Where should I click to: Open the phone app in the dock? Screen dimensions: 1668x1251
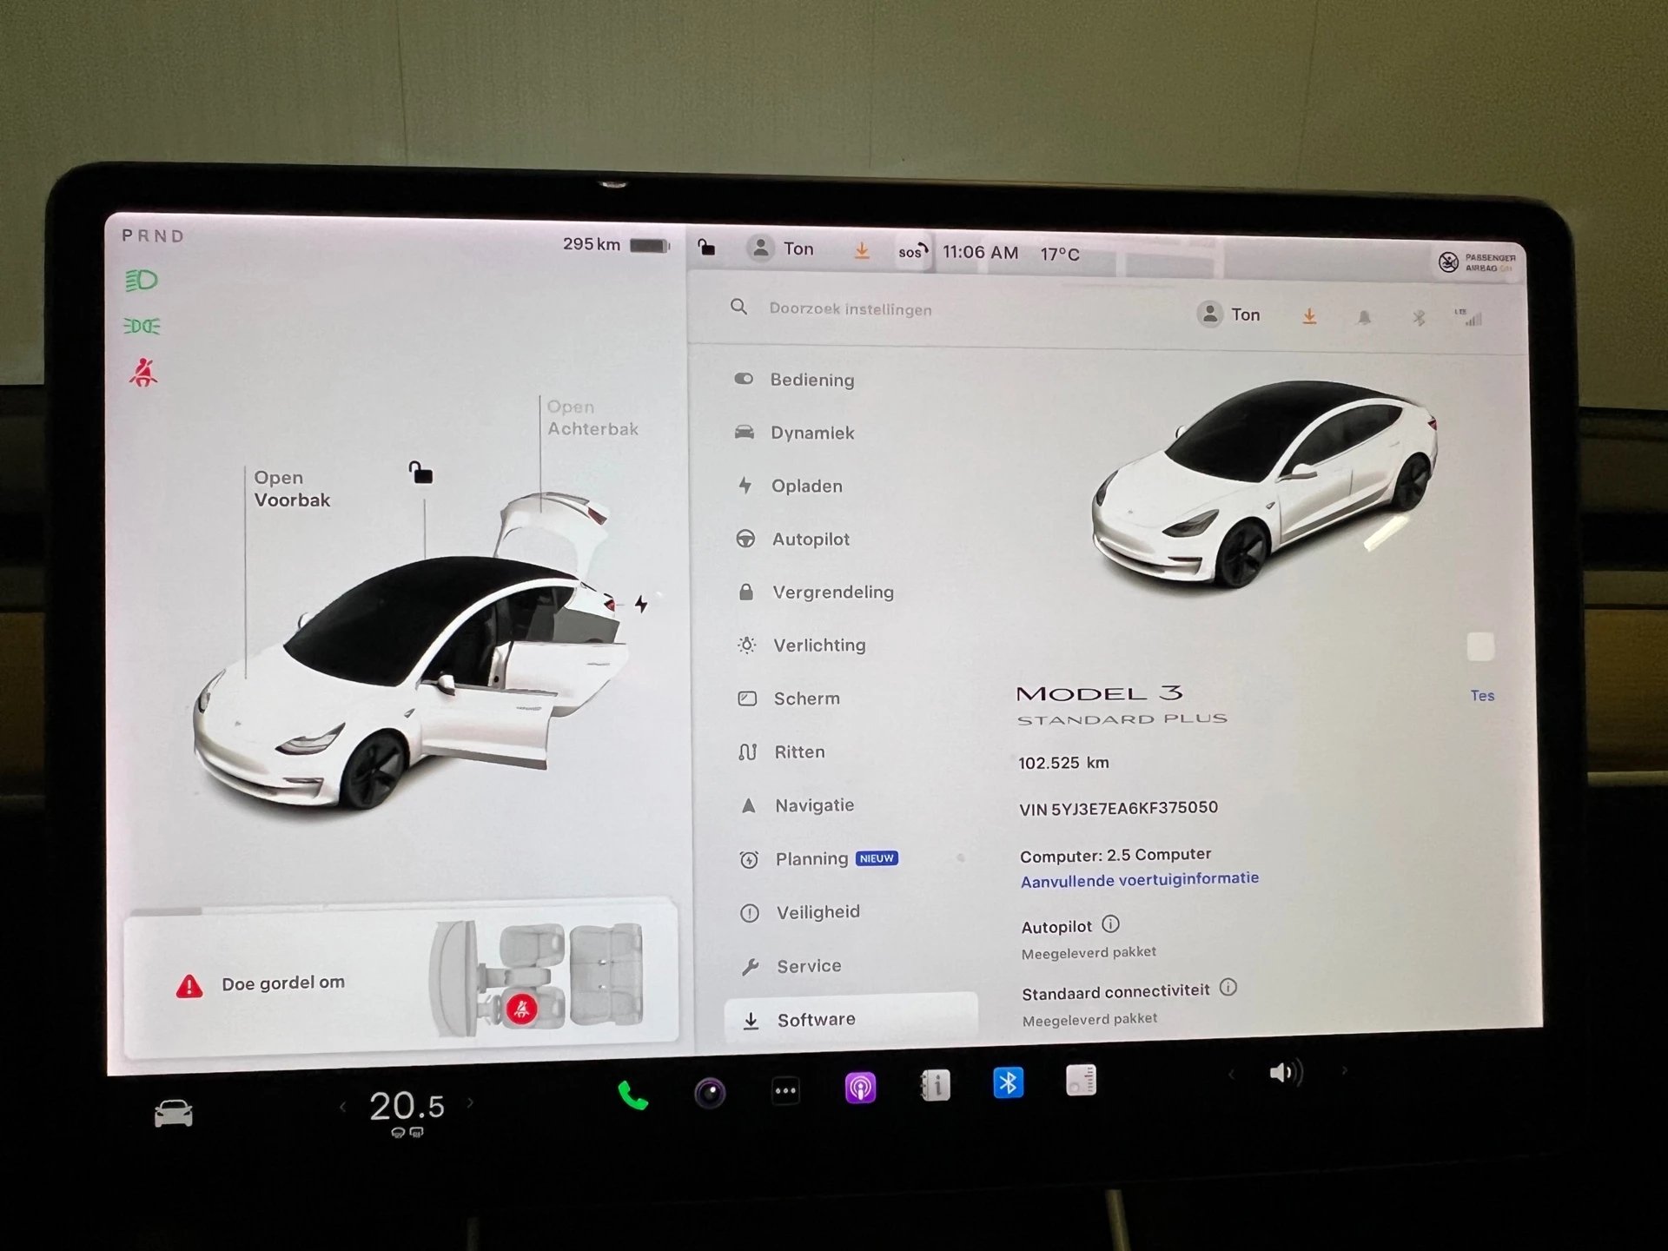(632, 1096)
